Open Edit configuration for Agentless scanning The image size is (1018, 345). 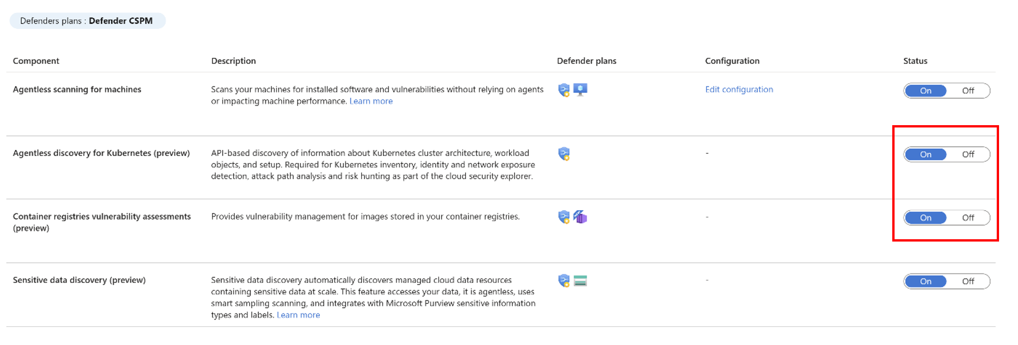[739, 89]
